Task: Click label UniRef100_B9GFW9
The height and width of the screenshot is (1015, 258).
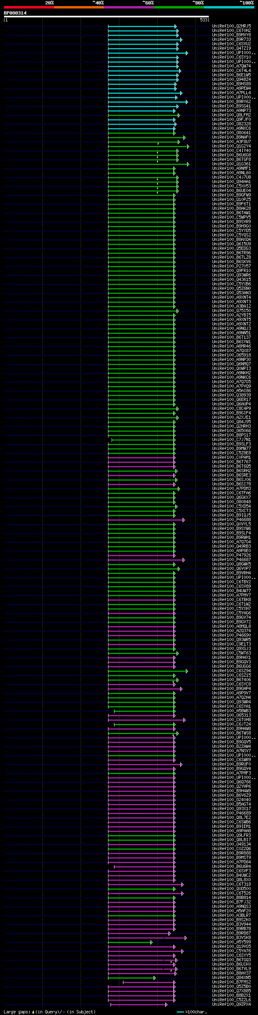Action: [x=231, y=195]
